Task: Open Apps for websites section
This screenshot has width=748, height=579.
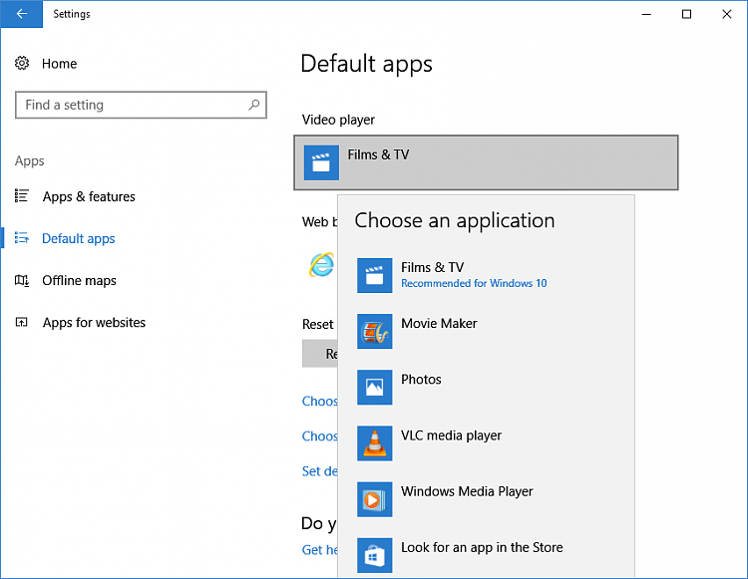Action: pyautogui.click(x=94, y=323)
